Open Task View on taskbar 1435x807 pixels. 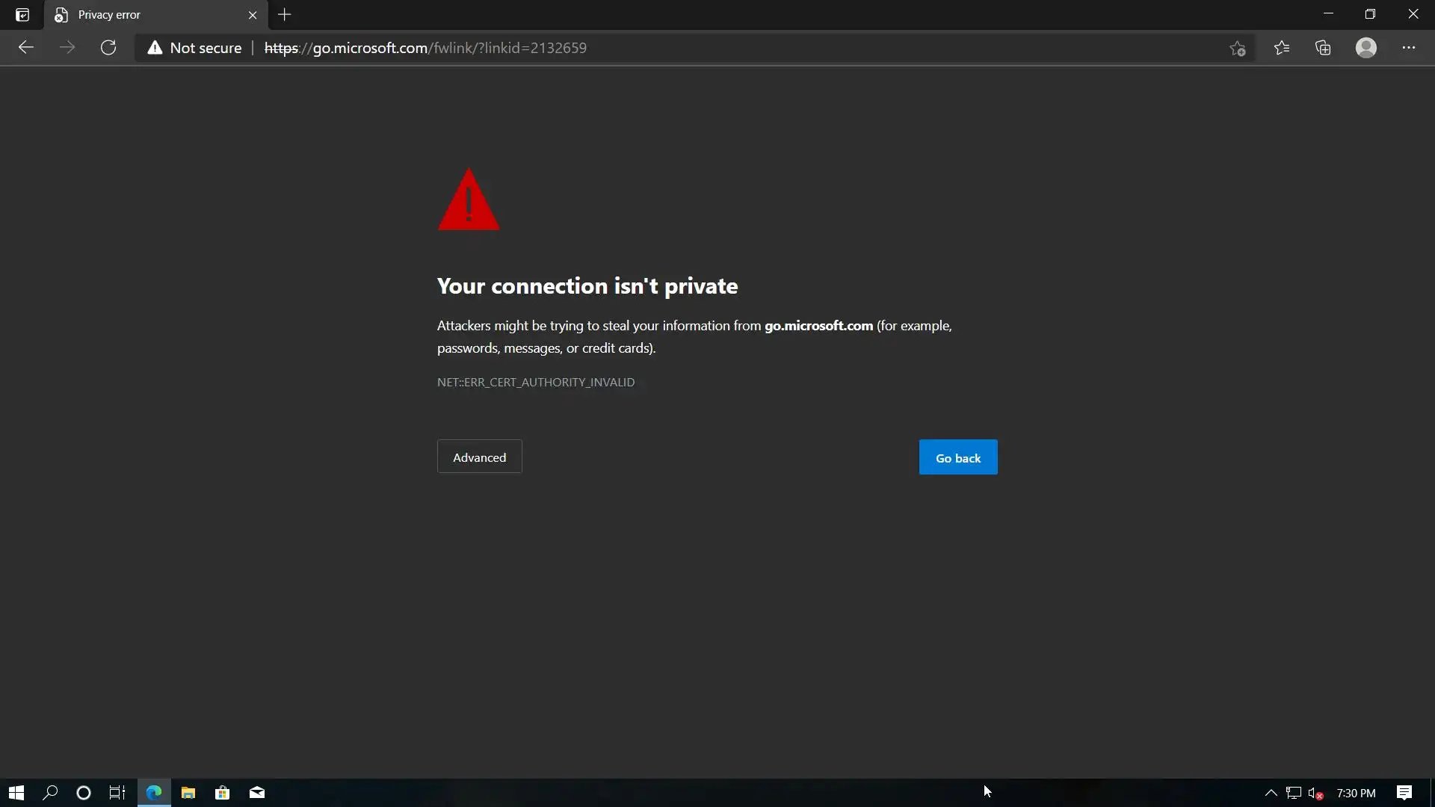[x=117, y=793]
